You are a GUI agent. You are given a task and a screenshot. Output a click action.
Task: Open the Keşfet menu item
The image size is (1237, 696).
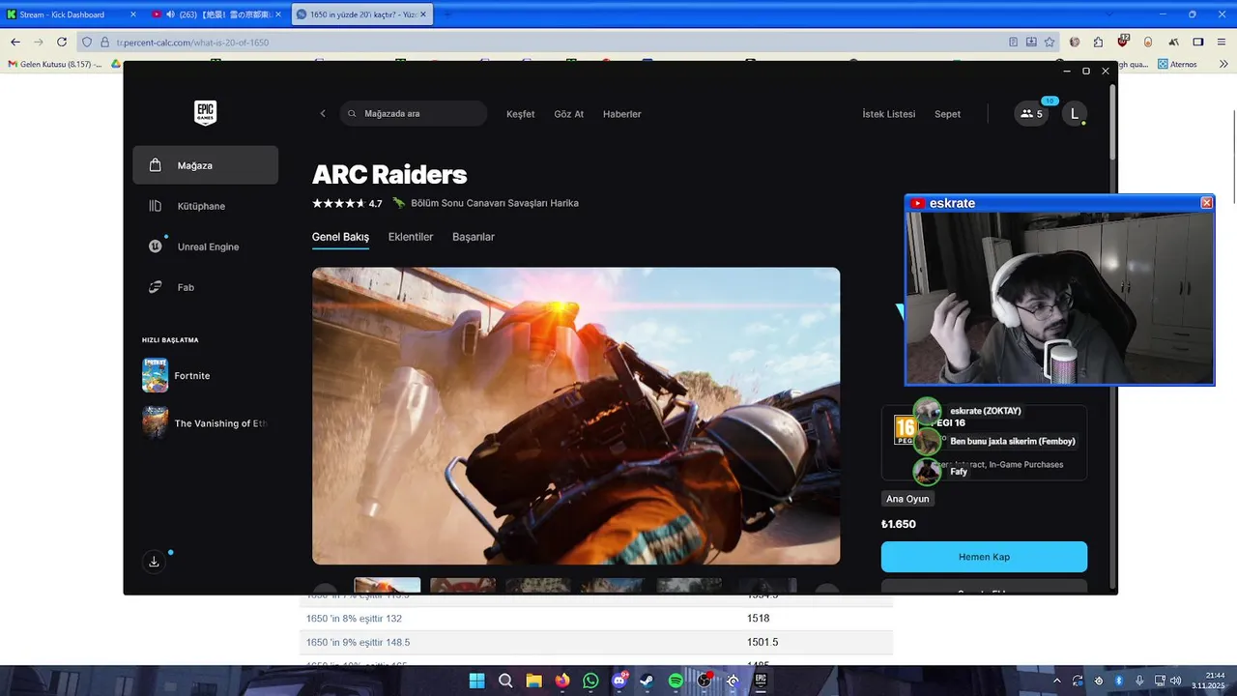point(520,114)
